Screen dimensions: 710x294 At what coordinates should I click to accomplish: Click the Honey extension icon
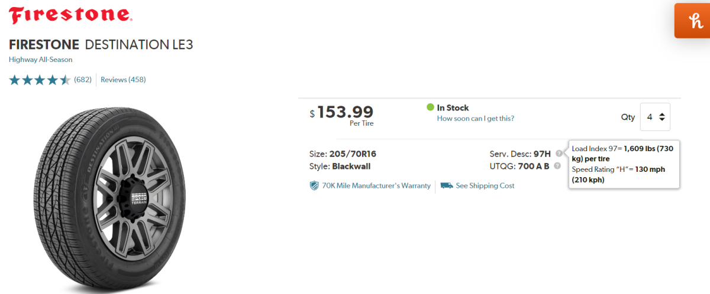tap(692, 21)
